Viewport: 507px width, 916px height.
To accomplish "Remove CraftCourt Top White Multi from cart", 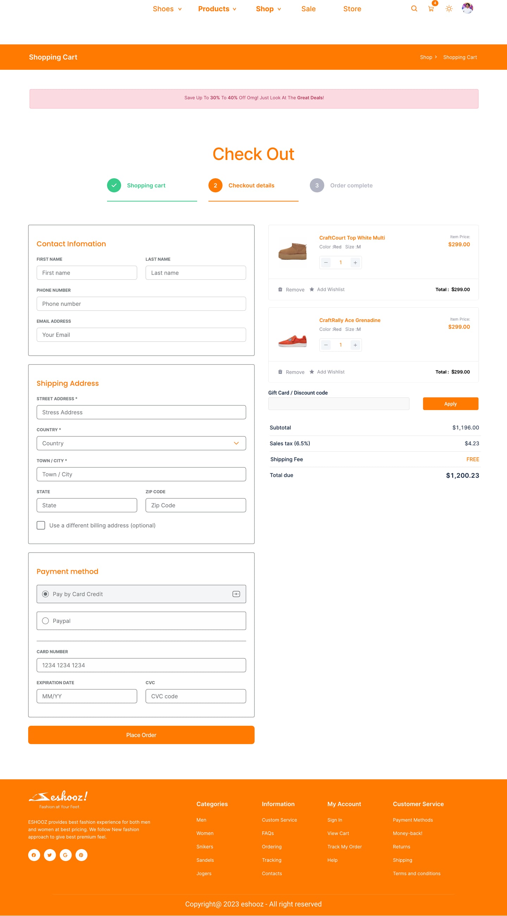I will tap(291, 290).
